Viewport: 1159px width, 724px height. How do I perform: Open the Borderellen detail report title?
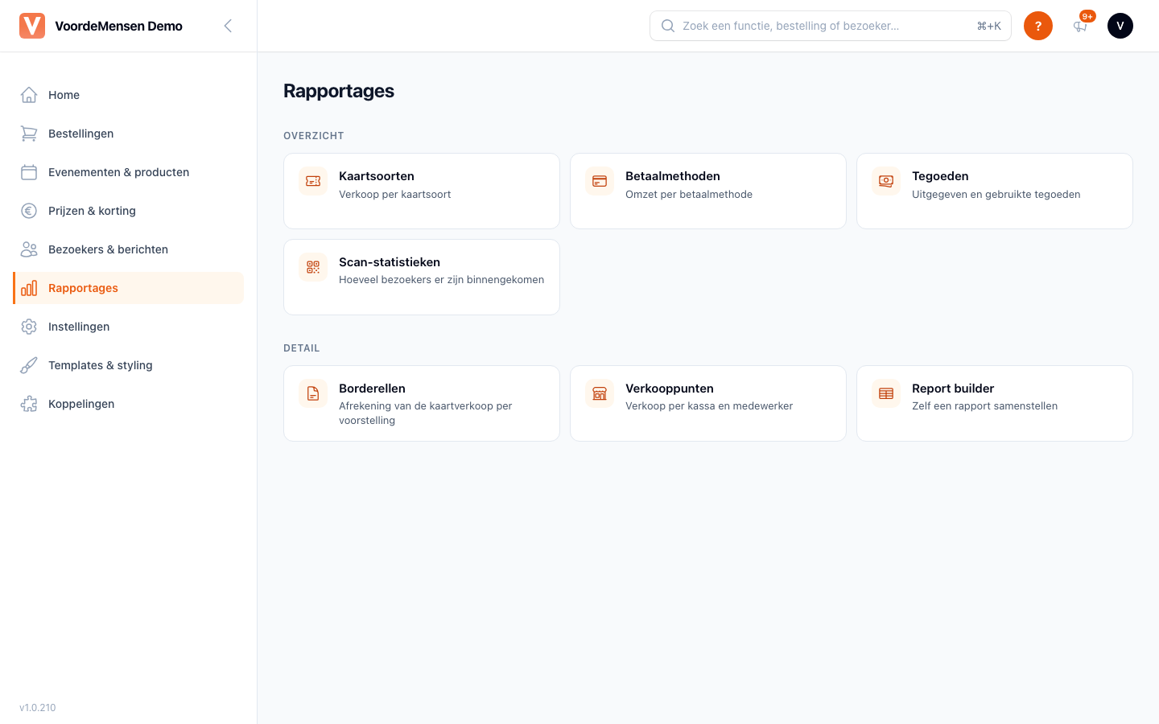point(372,389)
